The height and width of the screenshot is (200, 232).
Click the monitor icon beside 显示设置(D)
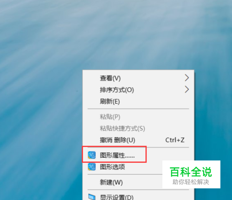pos(92,197)
